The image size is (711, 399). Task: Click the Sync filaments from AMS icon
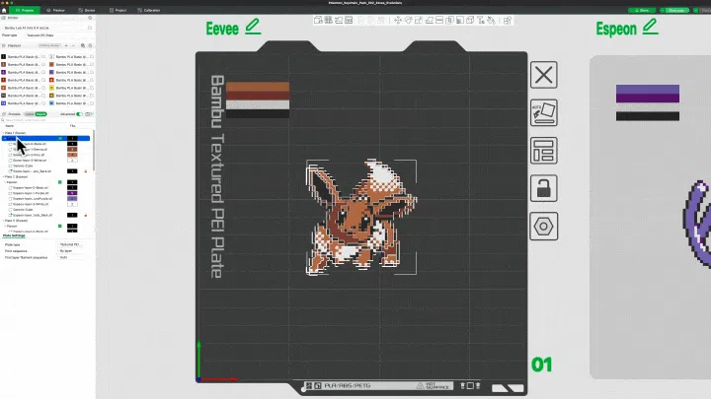coord(83,45)
